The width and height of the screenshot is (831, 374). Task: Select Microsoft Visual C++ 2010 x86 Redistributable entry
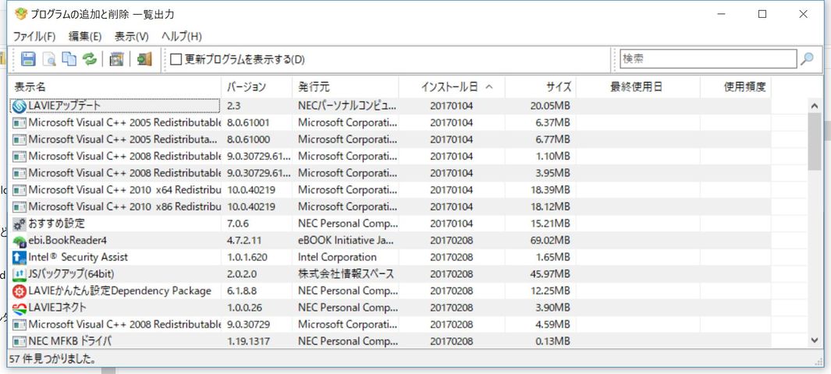click(x=125, y=206)
